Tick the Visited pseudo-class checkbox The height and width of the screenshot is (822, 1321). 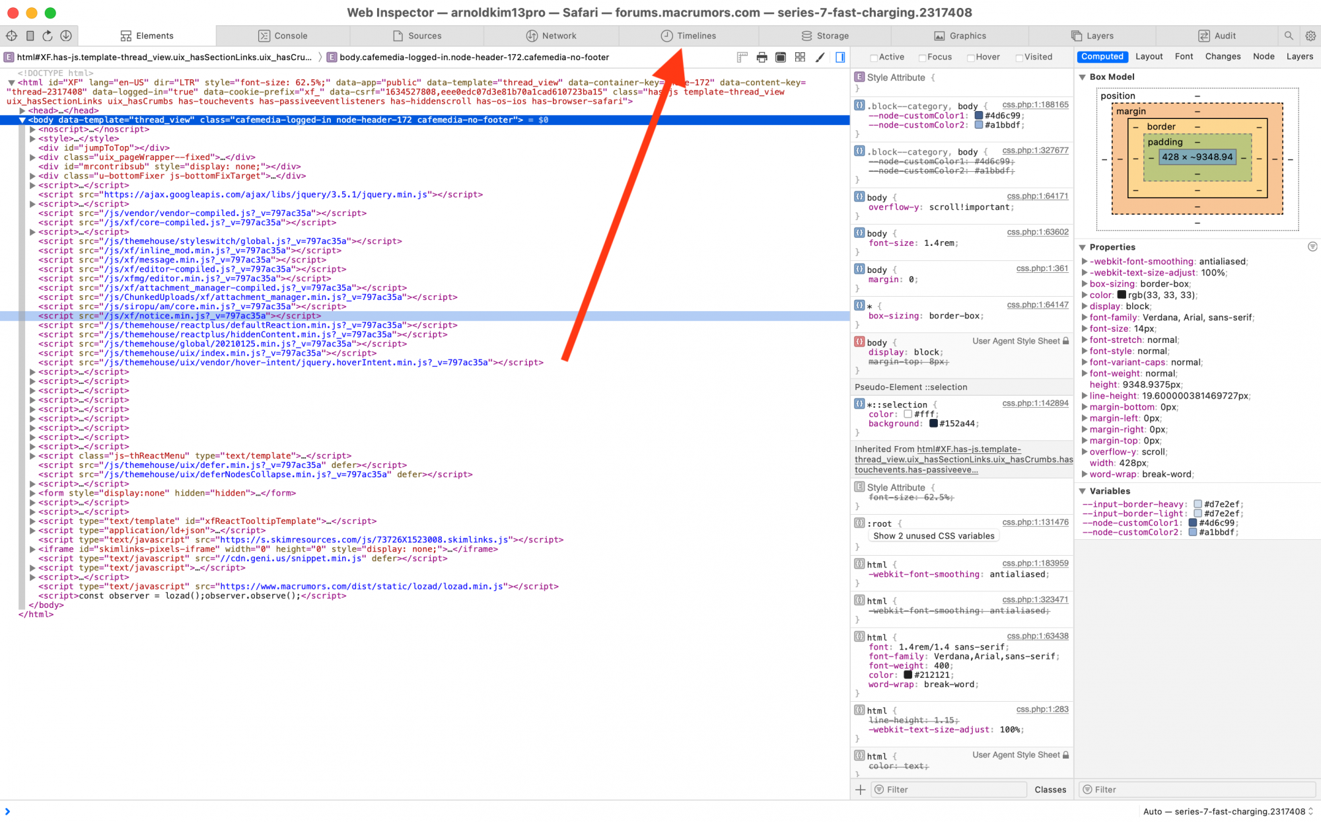[1019, 57]
